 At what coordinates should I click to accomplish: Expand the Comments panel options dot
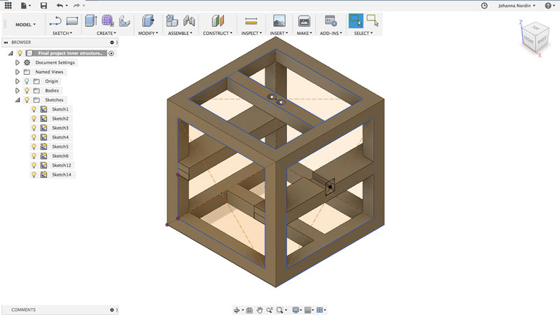pyautogui.click(x=112, y=310)
